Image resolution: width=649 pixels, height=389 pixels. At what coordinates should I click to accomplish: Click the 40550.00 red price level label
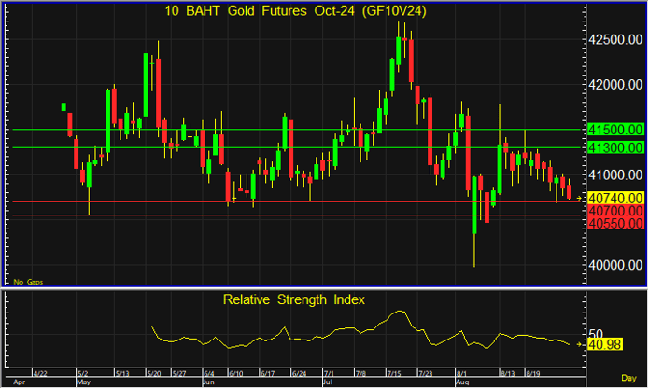614,224
